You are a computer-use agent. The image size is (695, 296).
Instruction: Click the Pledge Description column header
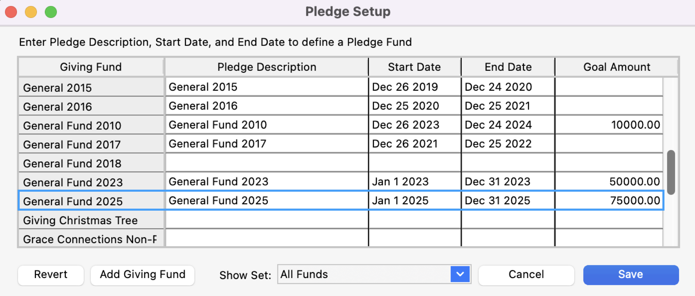click(x=266, y=67)
